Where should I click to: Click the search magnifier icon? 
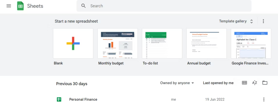(x=84, y=6)
